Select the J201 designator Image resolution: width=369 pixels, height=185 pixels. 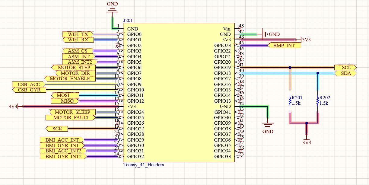pyautogui.click(x=128, y=21)
